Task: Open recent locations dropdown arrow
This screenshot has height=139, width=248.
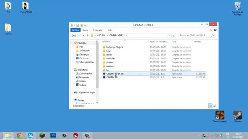Action: pyautogui.click(x=83, y=36)
